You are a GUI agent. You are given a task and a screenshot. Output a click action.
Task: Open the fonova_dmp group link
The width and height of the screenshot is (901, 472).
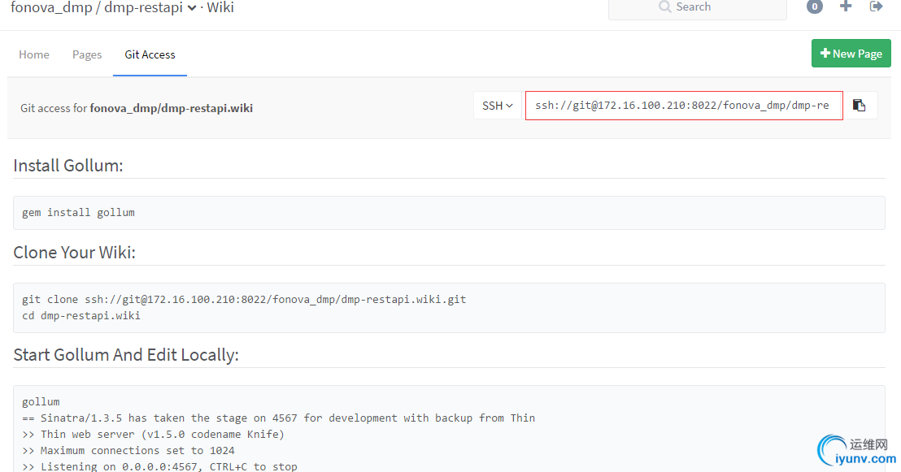tap(51, 7)
